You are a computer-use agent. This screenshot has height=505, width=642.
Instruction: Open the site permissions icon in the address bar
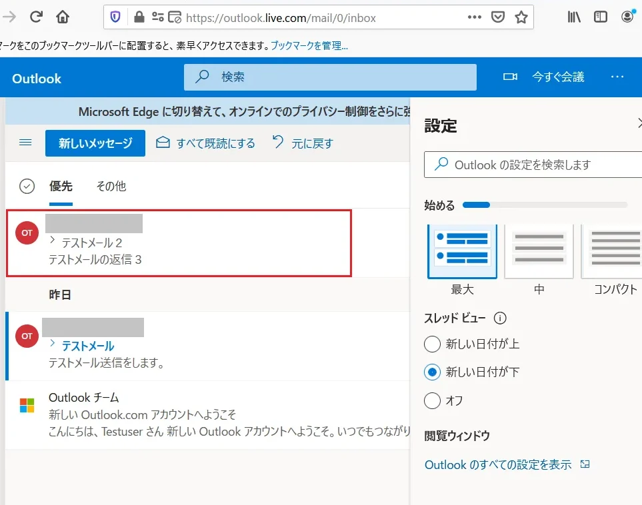tap(157, 17)
